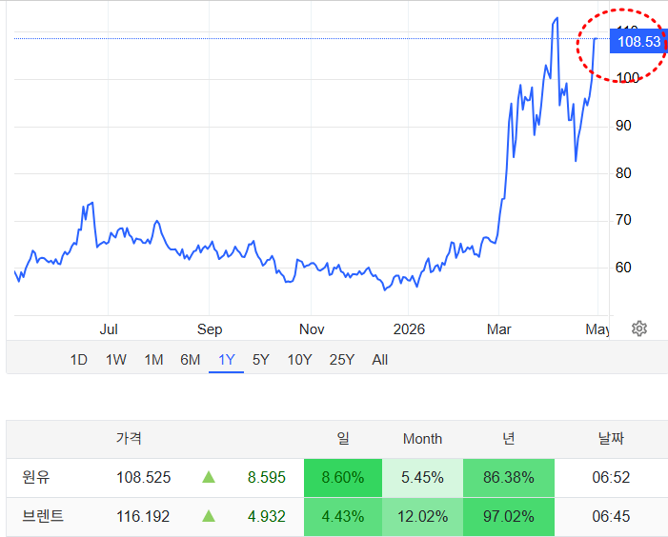The width and height of the screenshot is (668, 537).
Task: Open chart settings gear icon
Action: 639,328
